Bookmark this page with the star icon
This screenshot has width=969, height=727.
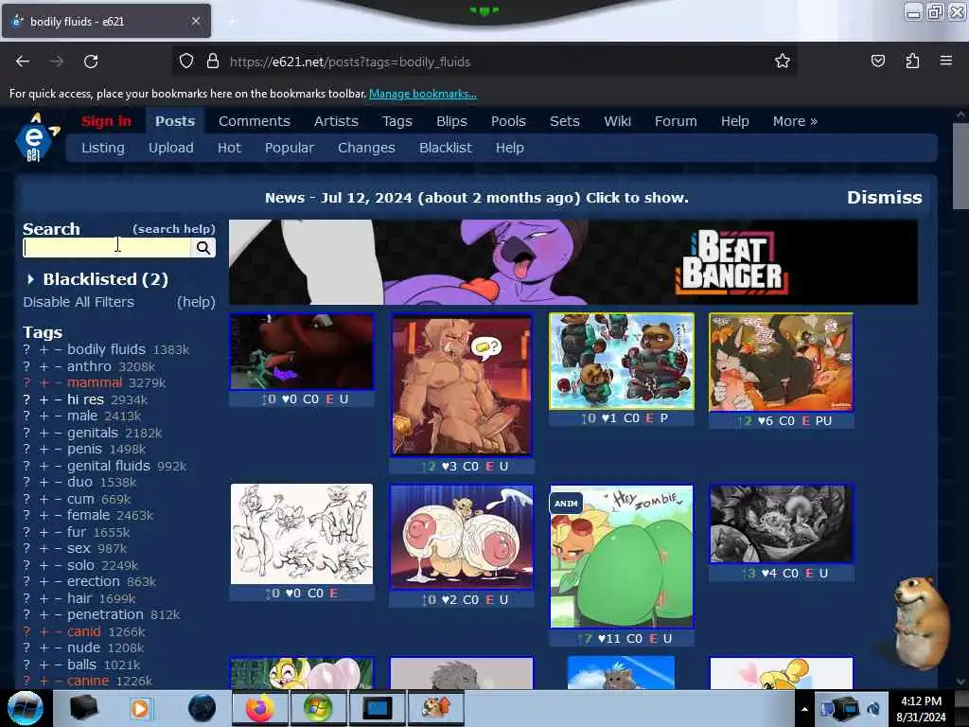[x=783, y=62]
